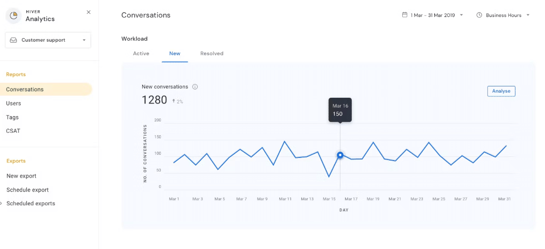Select the New workload tab
This screenshot has width=545, height=249.
[x=175, y=54]
